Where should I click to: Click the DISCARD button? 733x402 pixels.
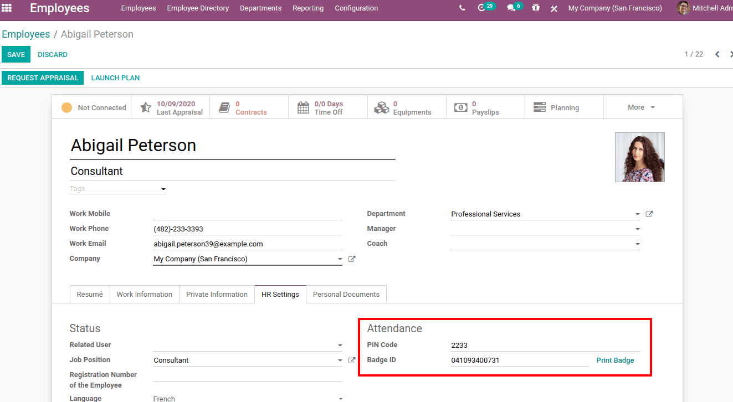click(53, 54)
